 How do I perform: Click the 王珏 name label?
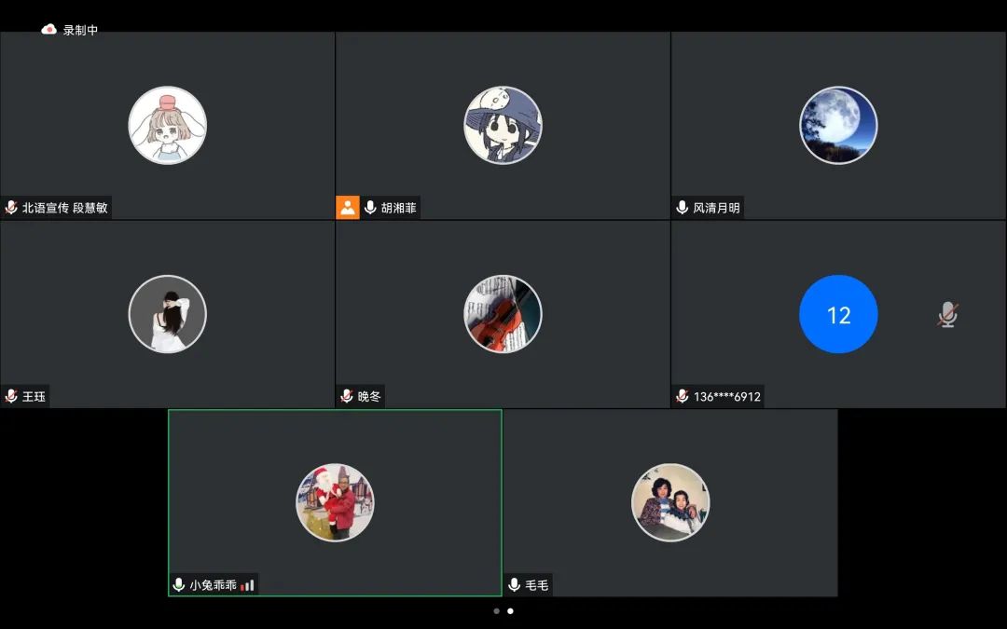point(34,396)
